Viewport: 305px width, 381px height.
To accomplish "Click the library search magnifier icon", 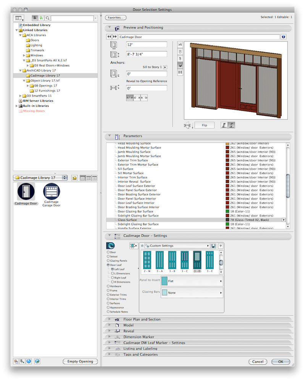I will pyautogui.click(x=48, y=18).
